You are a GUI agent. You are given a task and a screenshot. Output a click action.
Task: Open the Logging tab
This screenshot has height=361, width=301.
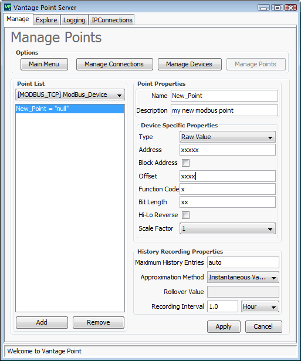(75, 20)
